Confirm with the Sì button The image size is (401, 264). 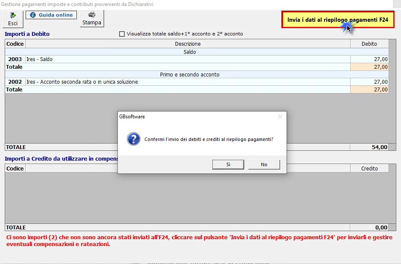pos(228,164)
